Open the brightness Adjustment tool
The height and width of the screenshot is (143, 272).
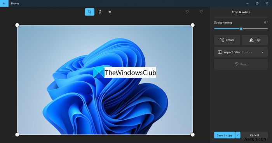tap(110, 12)
